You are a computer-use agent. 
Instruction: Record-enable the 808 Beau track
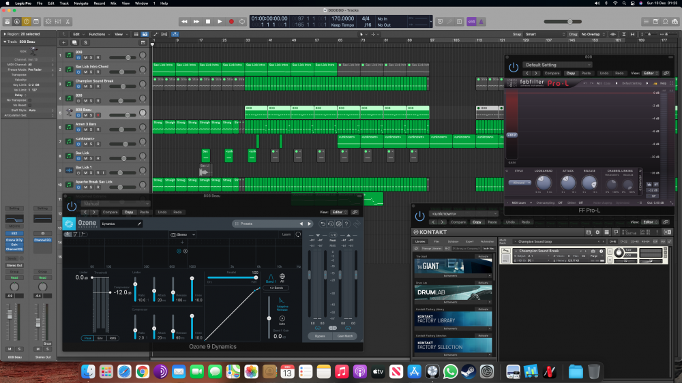[x=98, y=115]
